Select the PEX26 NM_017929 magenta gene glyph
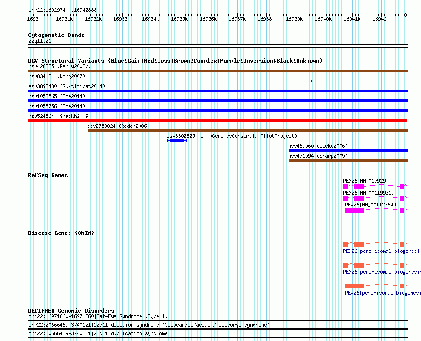421x341 pixels. [x=375, y=187]
